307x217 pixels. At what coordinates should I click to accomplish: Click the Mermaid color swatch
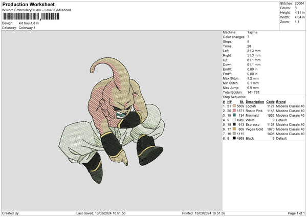(x=234, y=115)
